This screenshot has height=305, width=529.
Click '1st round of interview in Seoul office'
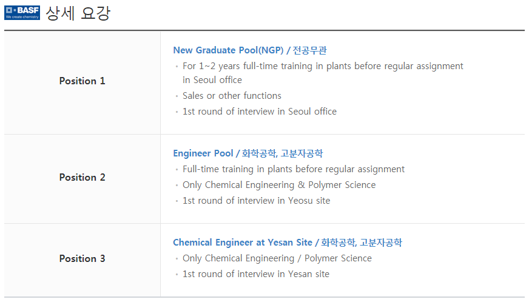point(259,112)
